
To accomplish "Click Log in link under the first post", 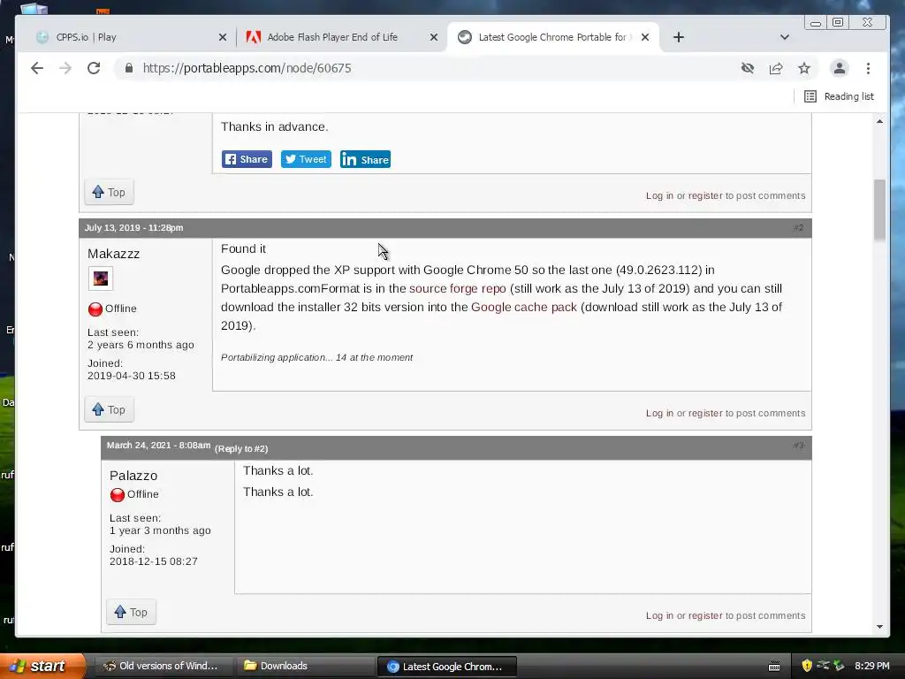I will click(x=659, y=195).
